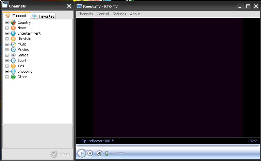Stop playback with the Stop button
Screen dimensions: 261x161
[90, 153]
